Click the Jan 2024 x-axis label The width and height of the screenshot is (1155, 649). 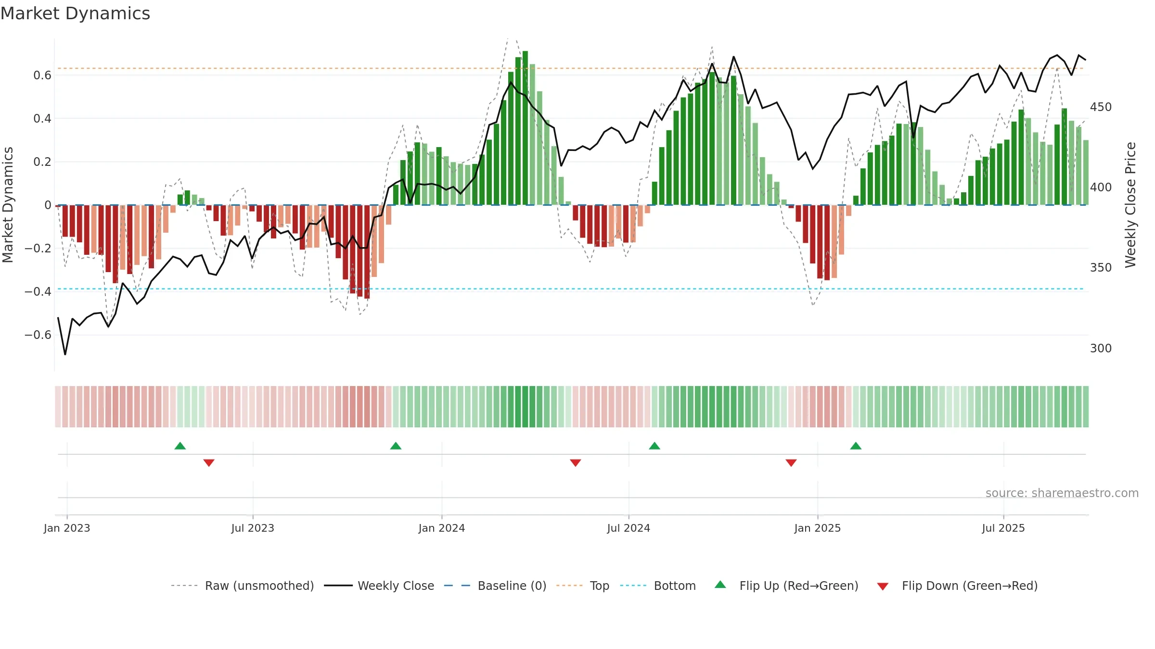(x=442, y=528)
